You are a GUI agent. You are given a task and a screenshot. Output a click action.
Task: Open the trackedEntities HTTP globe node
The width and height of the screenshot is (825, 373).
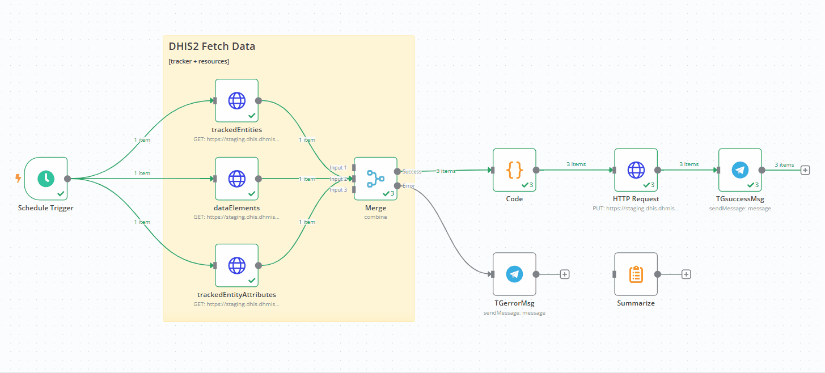pos(236,101)
